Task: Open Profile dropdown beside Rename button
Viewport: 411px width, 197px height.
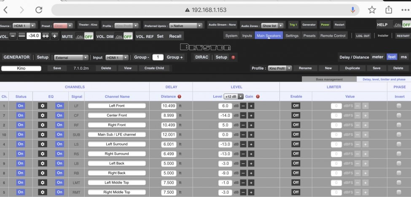Action: [279, 68]
